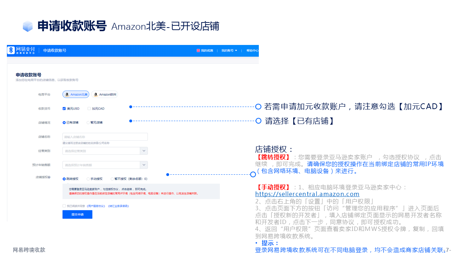Screen dimensions: 464x261
Task: Click the 收款货币 field label
Action: [x=44, y=108]
